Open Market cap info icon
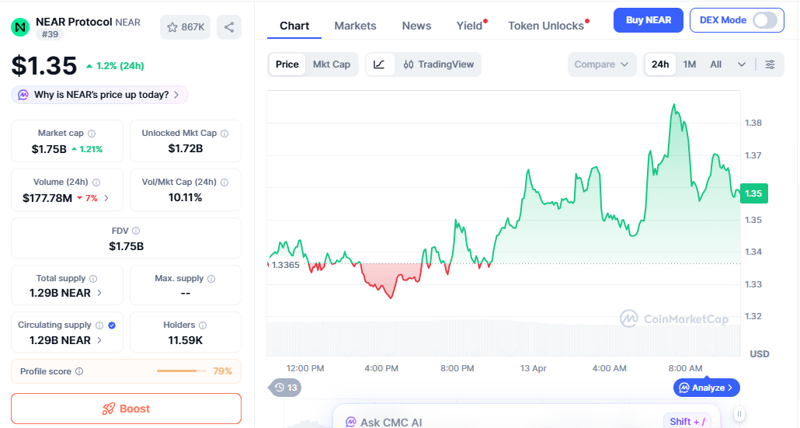 [x=92, y=133]
